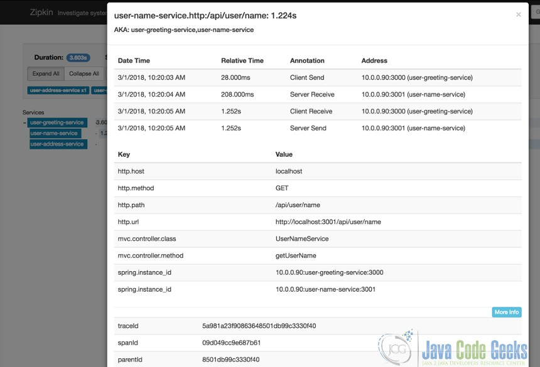Click the 'Client Send' annotation

(307, 77)
